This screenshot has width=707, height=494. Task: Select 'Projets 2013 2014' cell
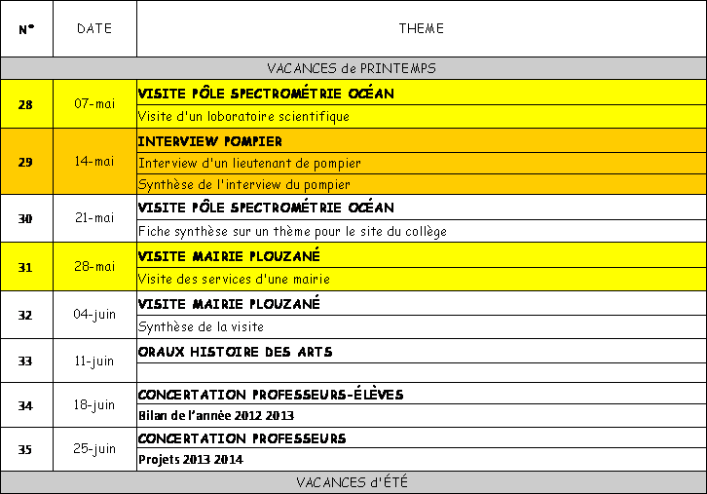(x=191, y=459)
